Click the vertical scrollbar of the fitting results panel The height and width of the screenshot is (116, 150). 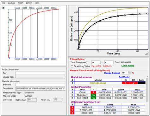click(147, 90)
